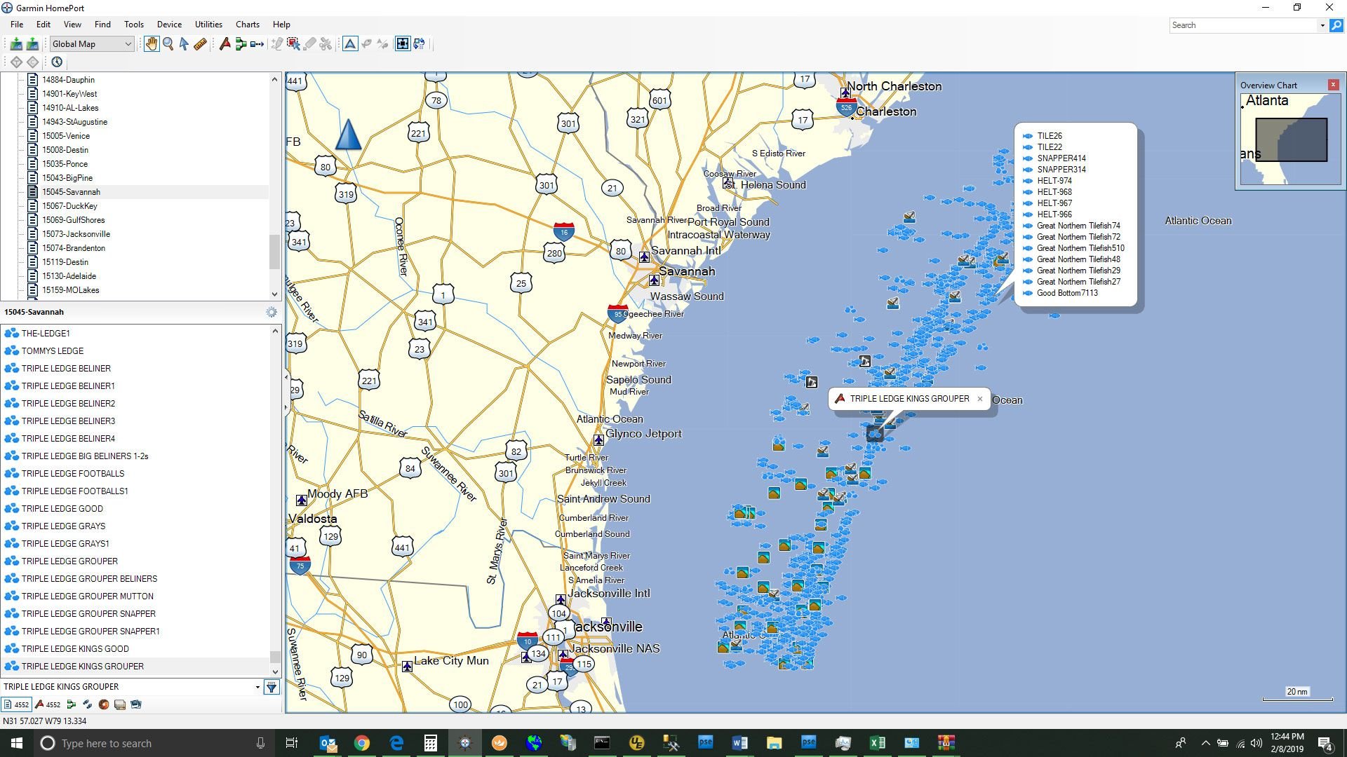Open Word from the Windows taskbar
The image size is (1347, 757).
[739, 743]
